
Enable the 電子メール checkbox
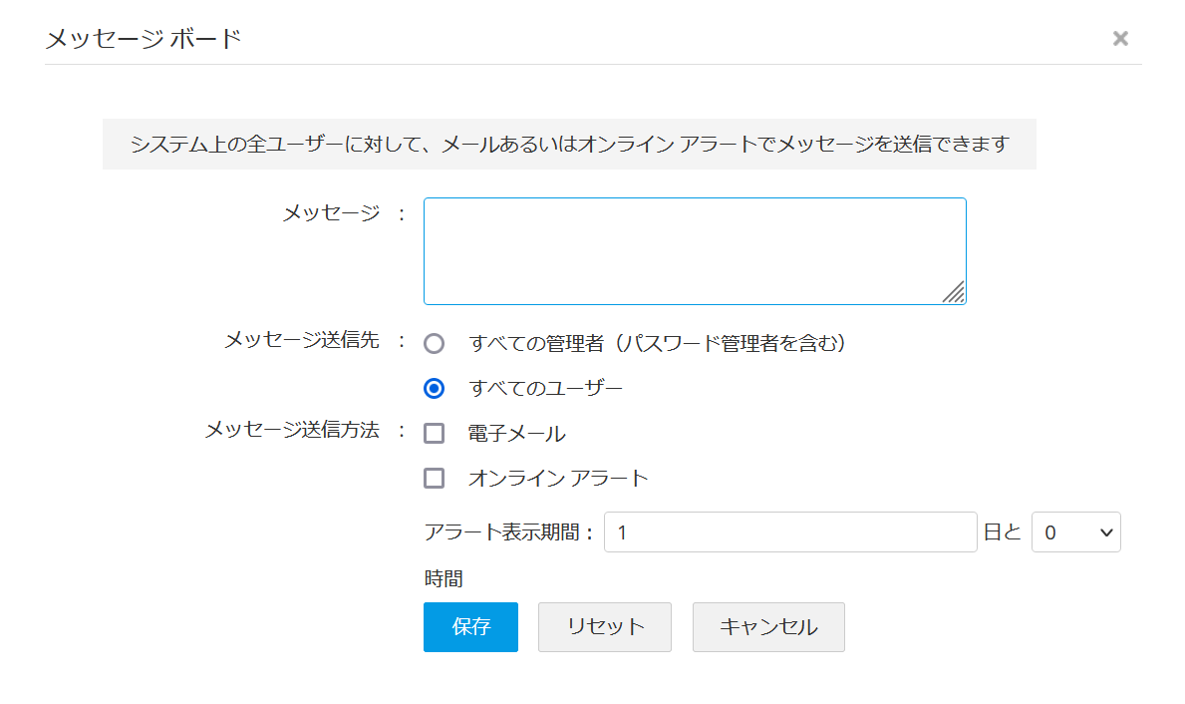(x=434, y=434)
